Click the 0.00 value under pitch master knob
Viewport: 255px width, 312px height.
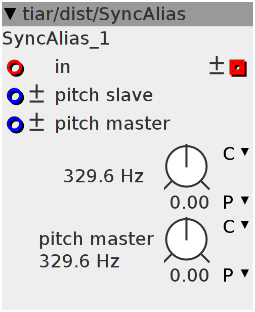[x=189, y=275]
